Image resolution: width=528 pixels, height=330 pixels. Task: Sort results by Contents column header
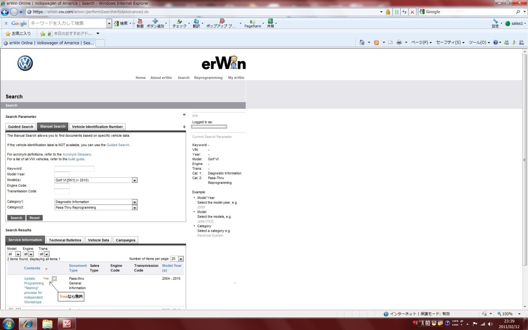32,268
